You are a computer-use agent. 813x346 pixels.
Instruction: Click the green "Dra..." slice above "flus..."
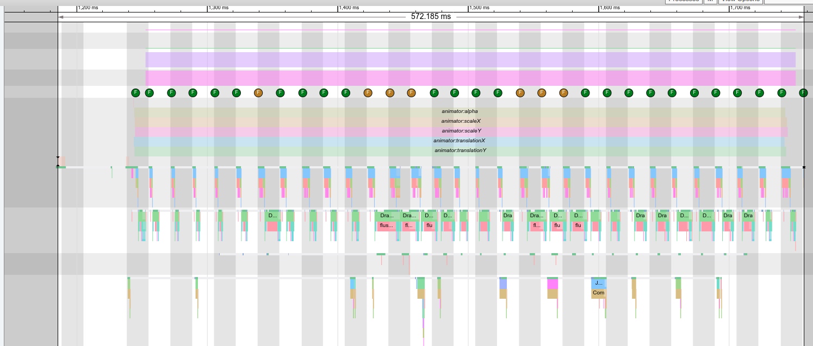click(x=387, y=216)
